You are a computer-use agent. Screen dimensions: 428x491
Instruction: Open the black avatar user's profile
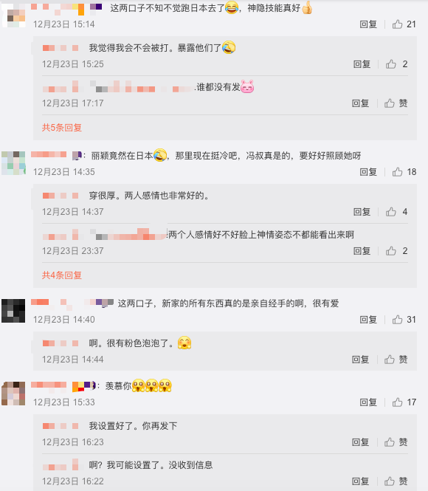point(13,311)
